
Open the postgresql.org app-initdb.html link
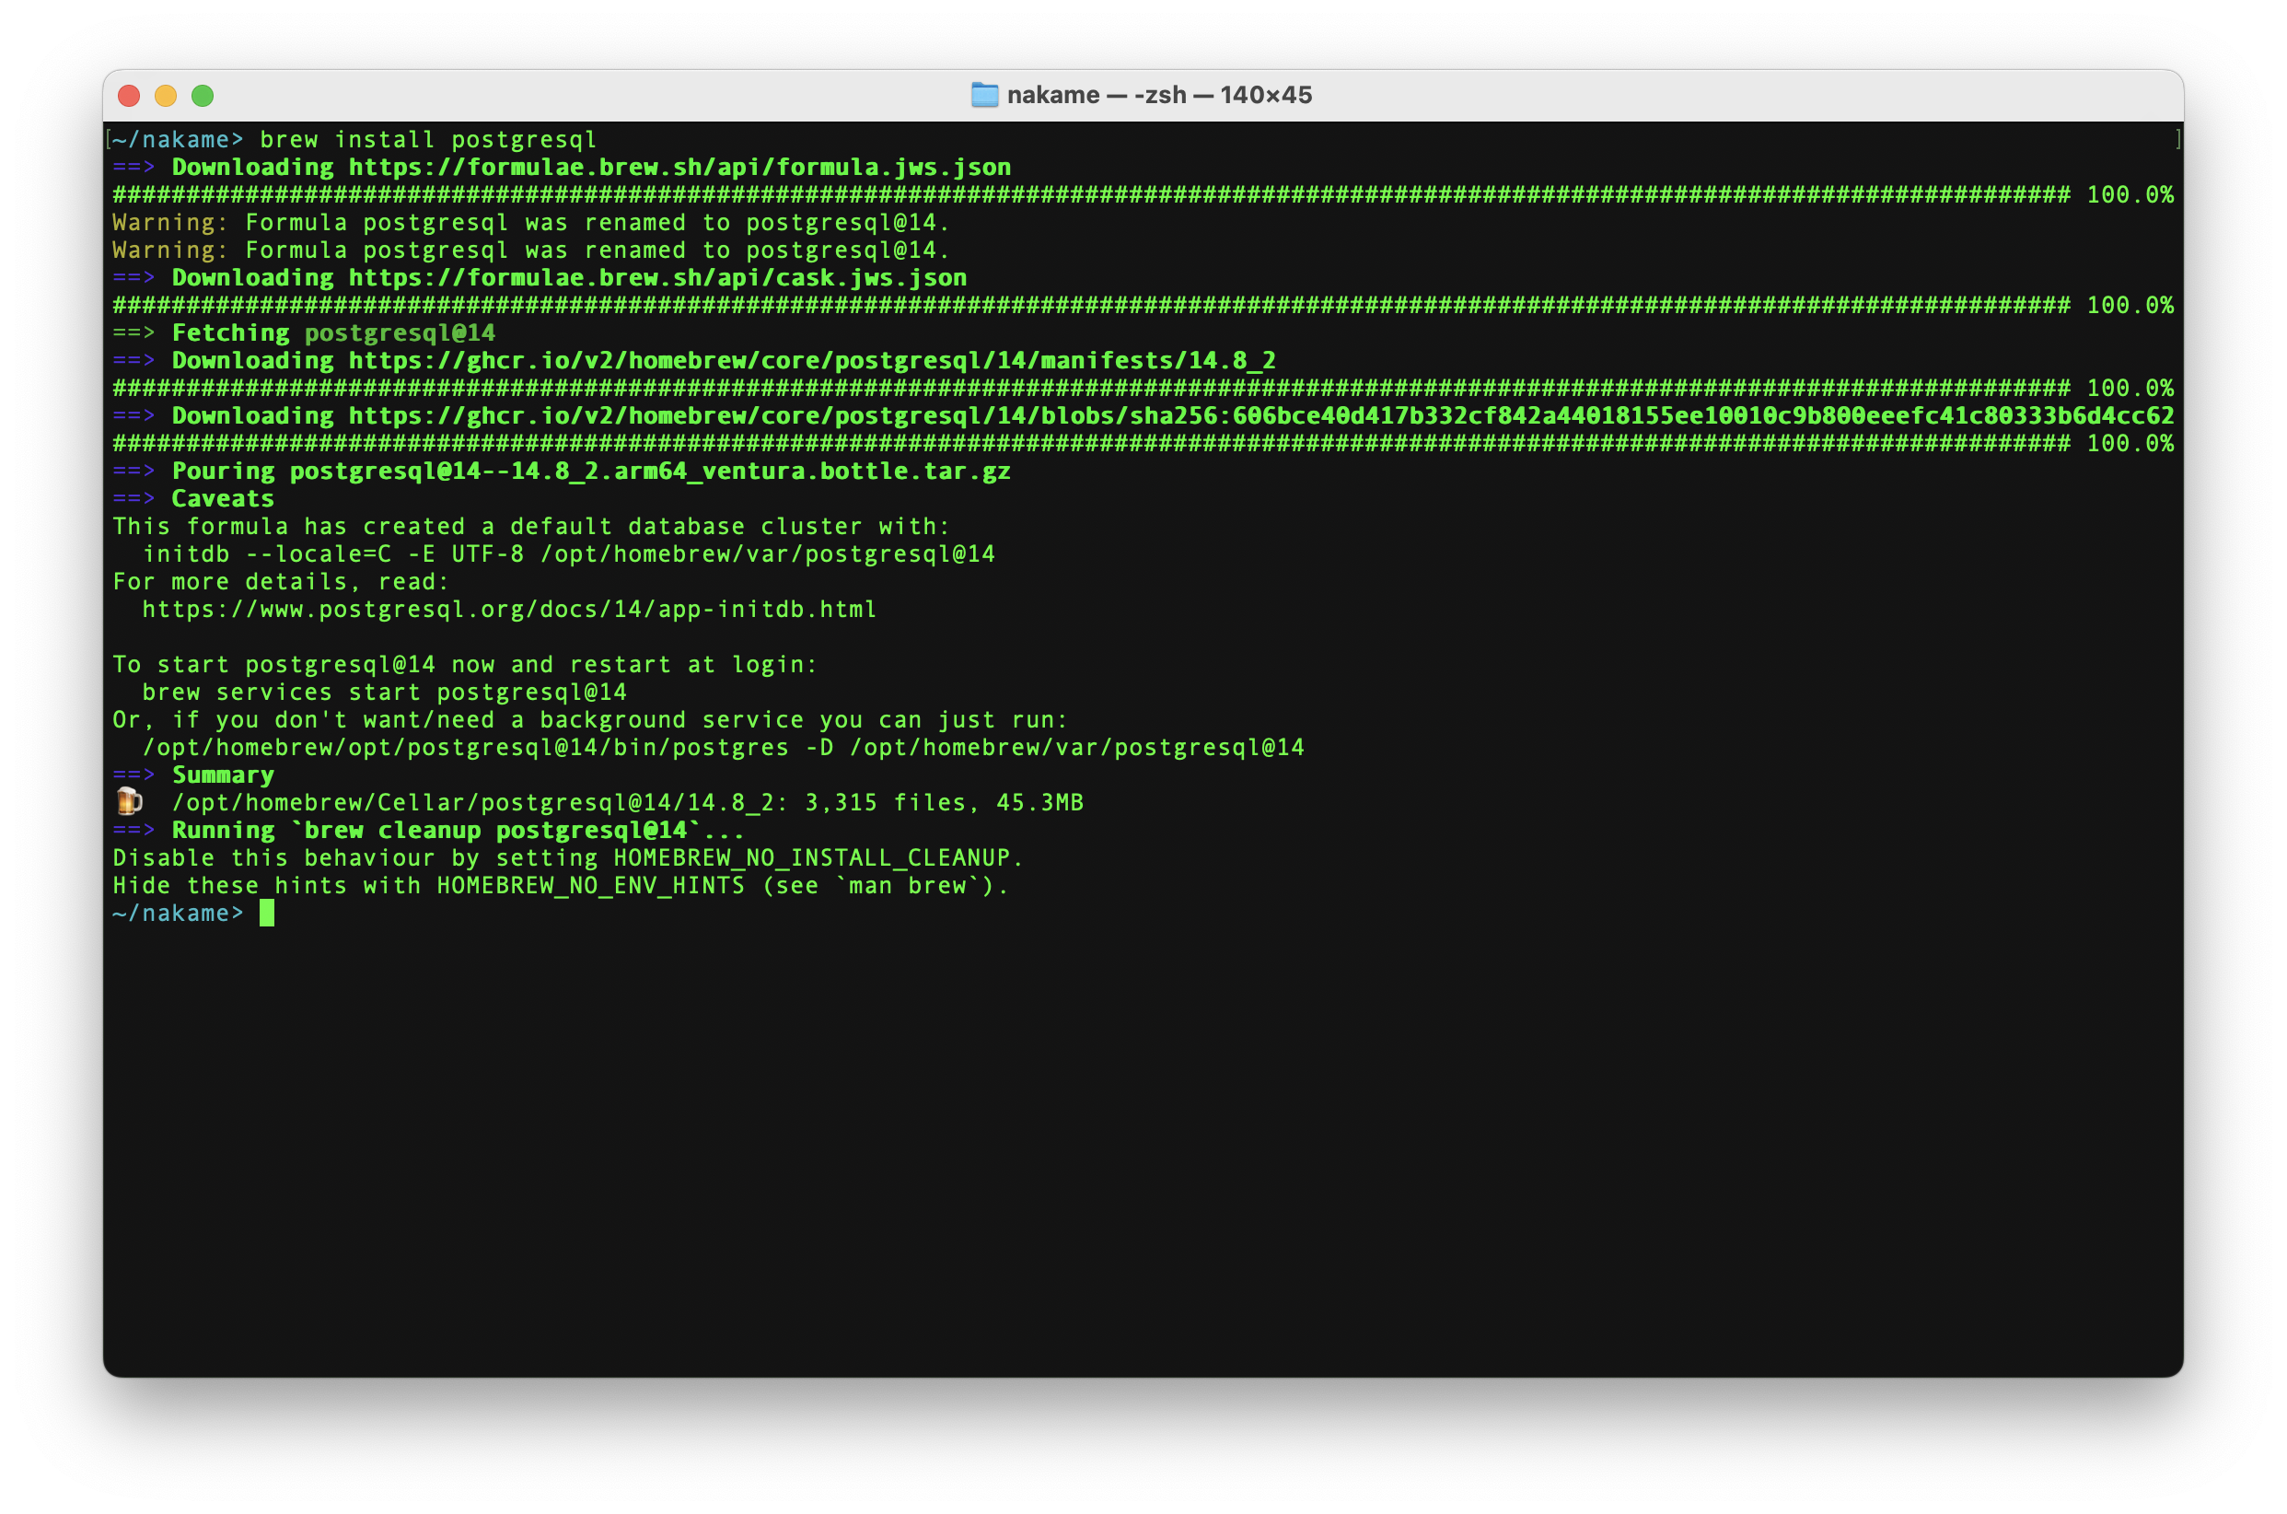(510, 611)
